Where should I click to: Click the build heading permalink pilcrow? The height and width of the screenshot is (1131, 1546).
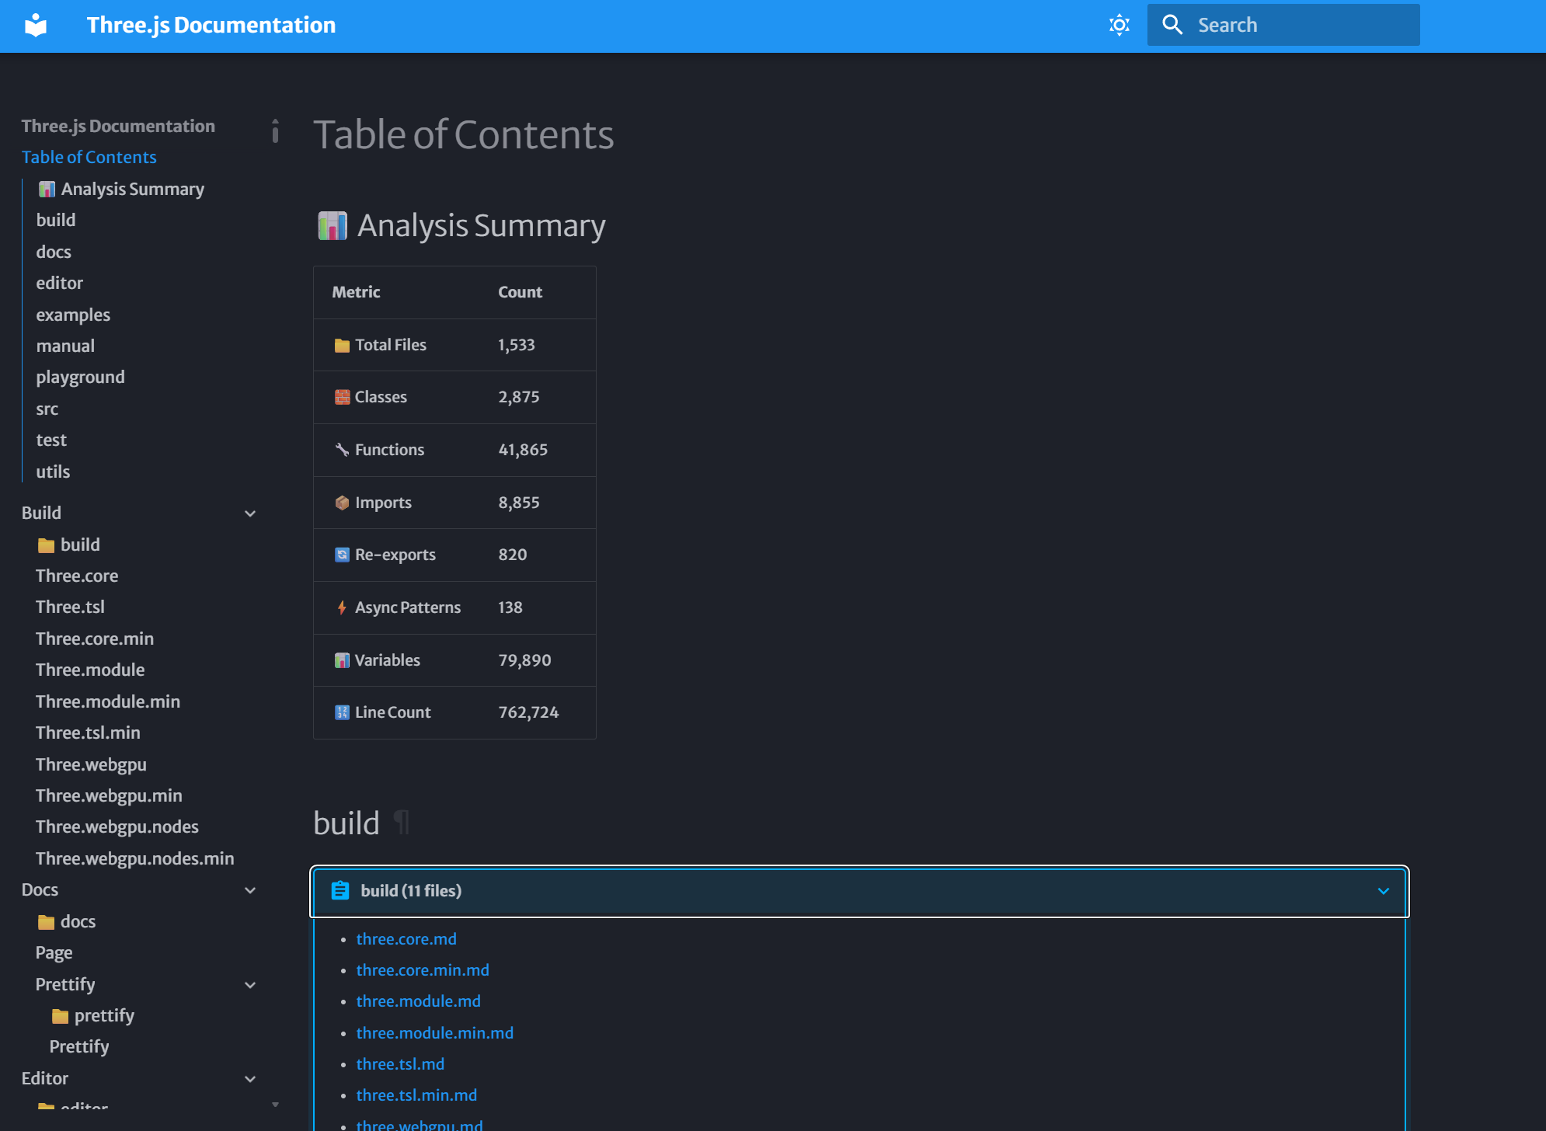coord(401,823)
